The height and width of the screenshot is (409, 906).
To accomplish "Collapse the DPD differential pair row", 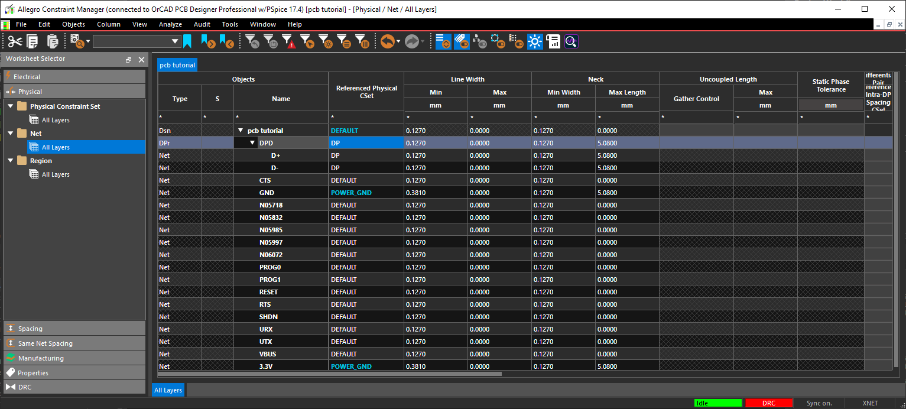I will coord(252,143).
